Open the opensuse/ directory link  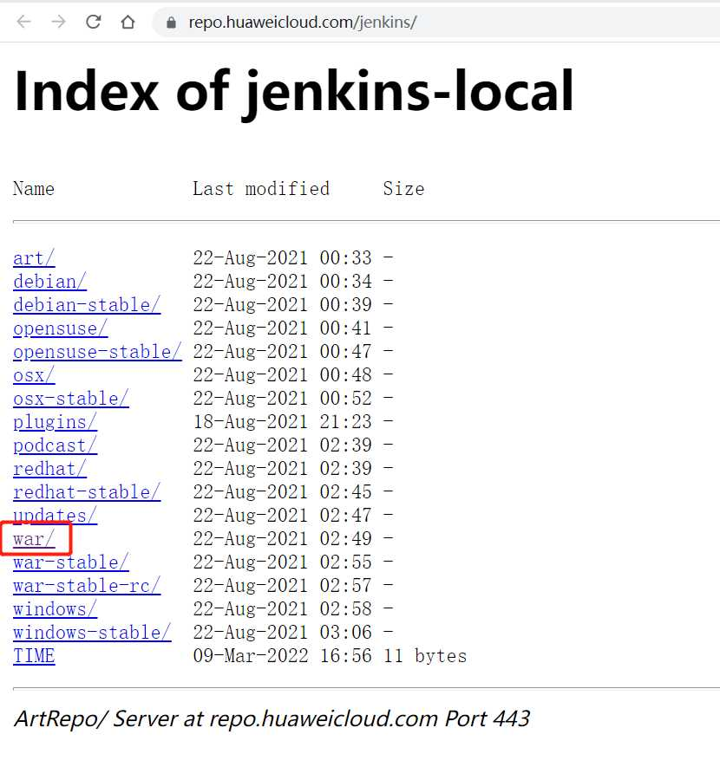pyautogui.click(x=60, y=328)
